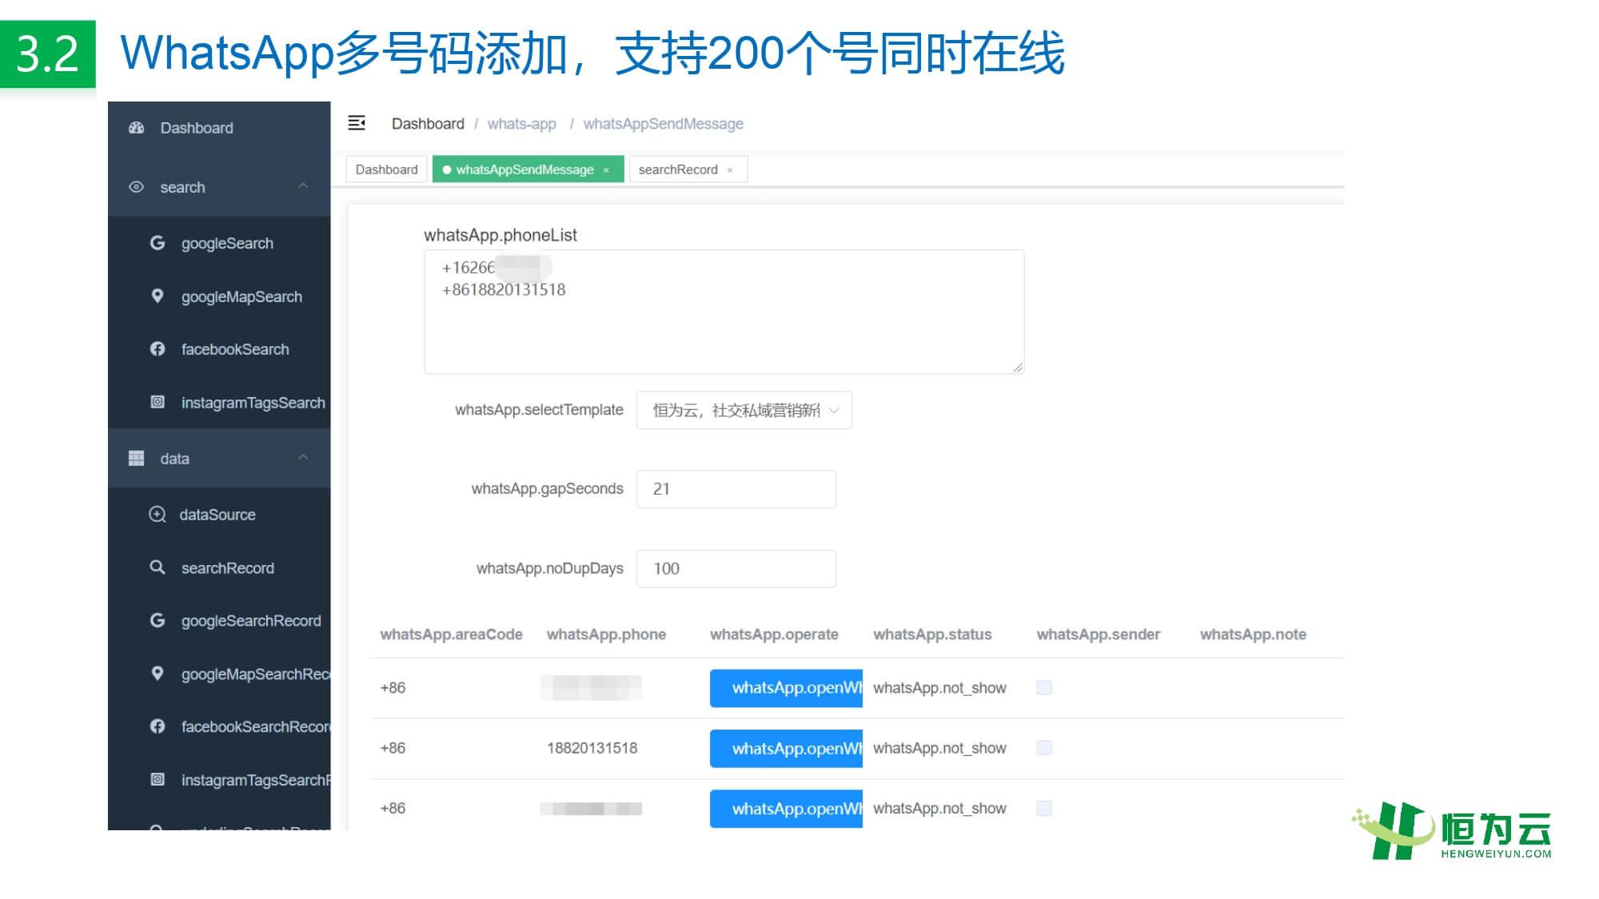Click the Instagram icon beside instagramTagsSearchRecord
The image size is (1599, 899).
tap(158, 779)
